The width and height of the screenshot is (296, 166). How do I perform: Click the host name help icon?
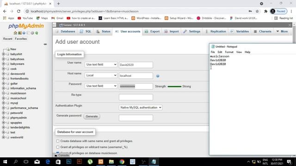tap(158, 76)
